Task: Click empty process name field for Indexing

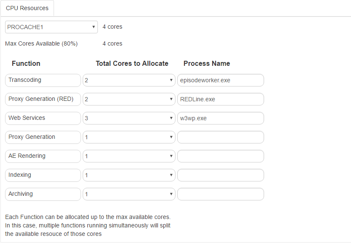Action: point(221,175)
